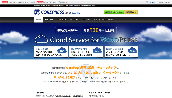Click the white cloud outline in hero banner
Viewport: 172px width, 98px height.
41,39
